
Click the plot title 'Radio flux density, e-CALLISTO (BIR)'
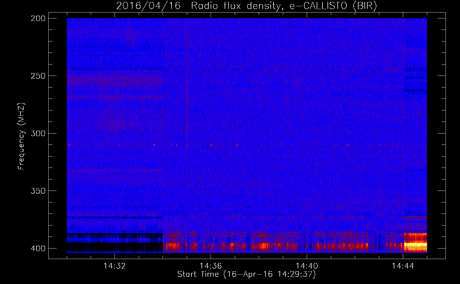pos(284,6)
